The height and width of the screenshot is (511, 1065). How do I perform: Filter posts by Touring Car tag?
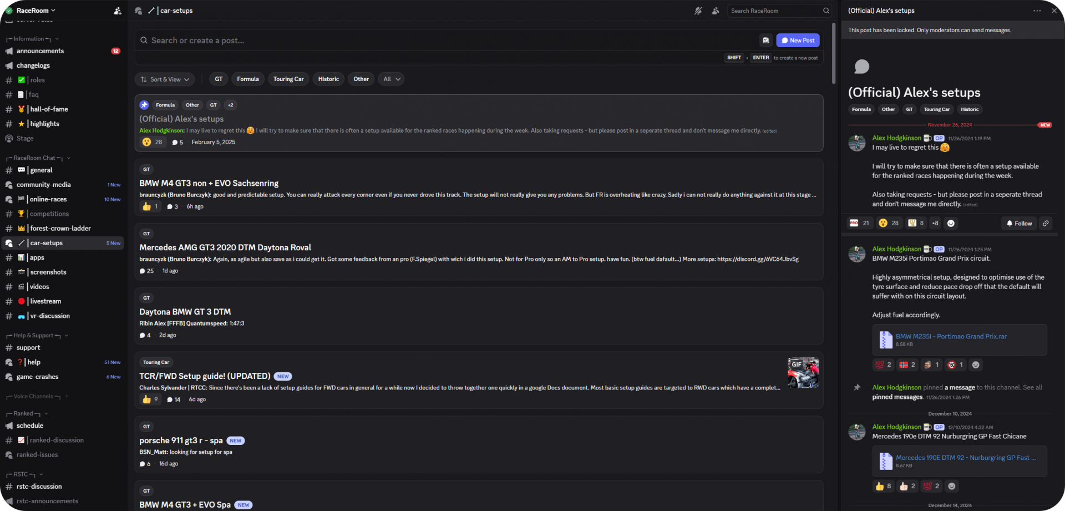click(x=288, y=79)
